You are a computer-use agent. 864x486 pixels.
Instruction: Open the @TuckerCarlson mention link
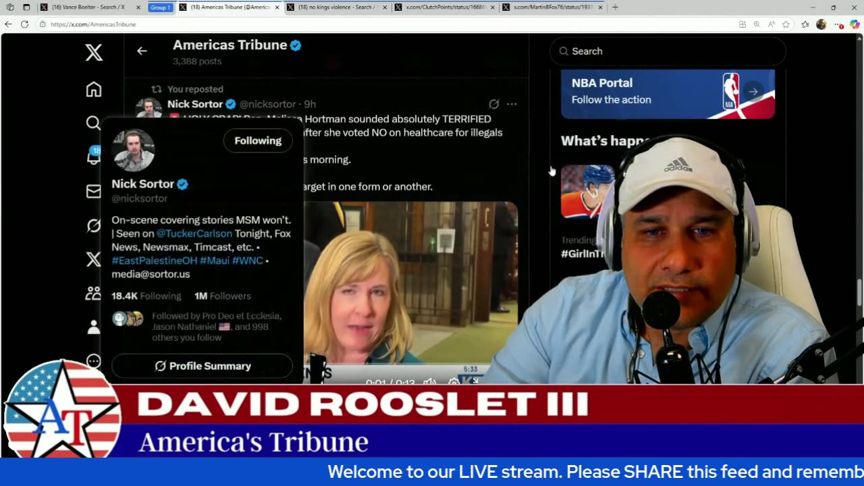(194, 234)
